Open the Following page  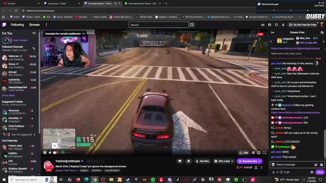point(17,25)
